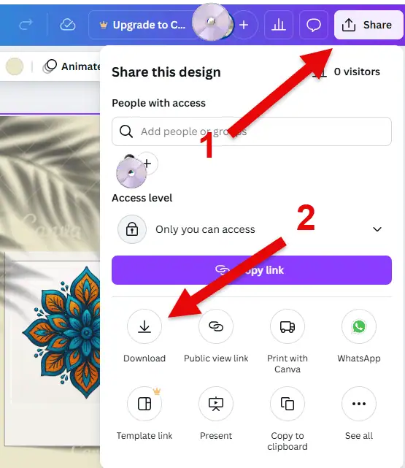The width and height of the screenshot is (405, 468).
Task: Open See all sharing options
Action: 359,404
